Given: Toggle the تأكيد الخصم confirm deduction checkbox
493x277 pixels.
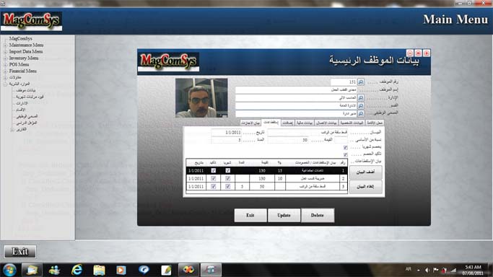Looking at the screenshot, I should click(345, 154).
